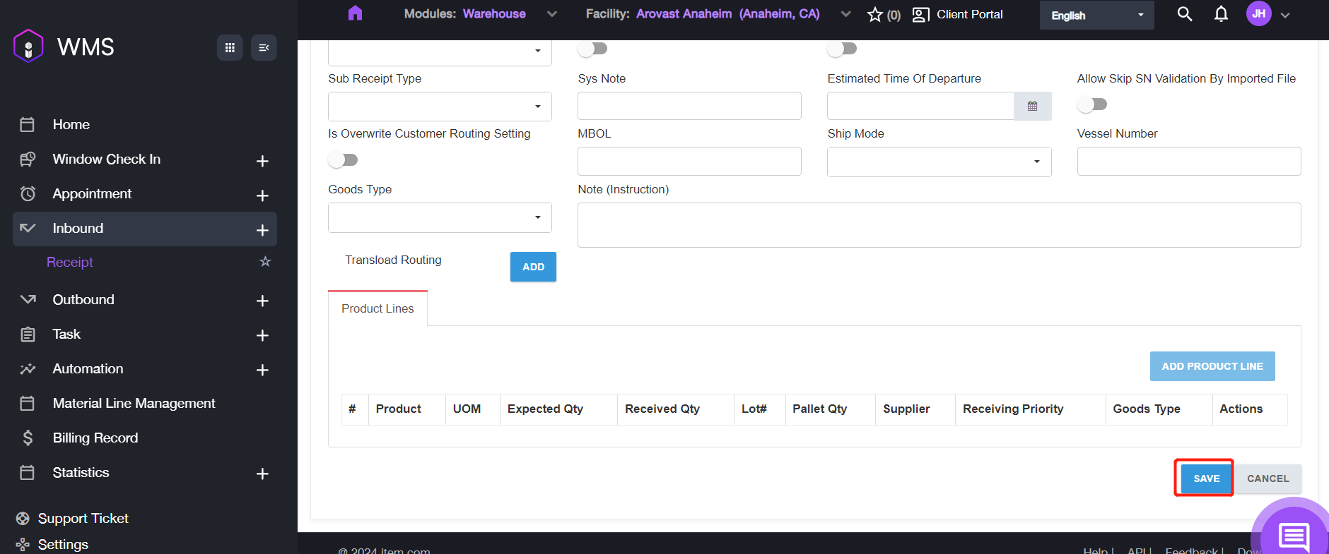Expand the English language selector
This screenshot has width=1329, height=554.
1096,16
